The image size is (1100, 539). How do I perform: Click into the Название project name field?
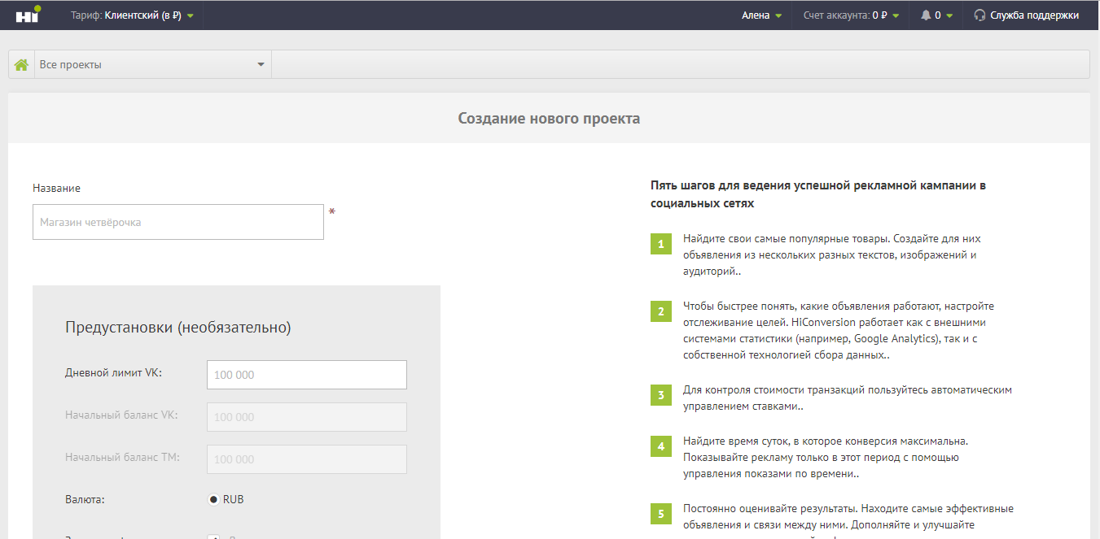point(178,222)
